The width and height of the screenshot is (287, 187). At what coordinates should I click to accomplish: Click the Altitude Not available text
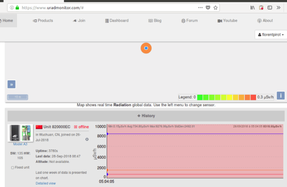point(52,162)
